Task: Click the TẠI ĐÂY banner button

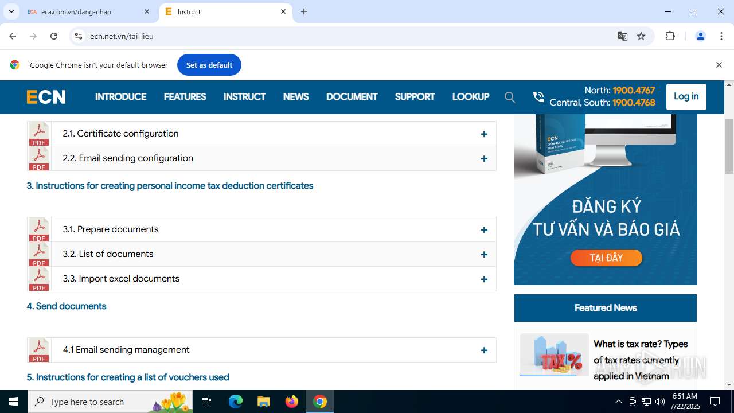Action: pyautogui.click(x=606, y=258)
